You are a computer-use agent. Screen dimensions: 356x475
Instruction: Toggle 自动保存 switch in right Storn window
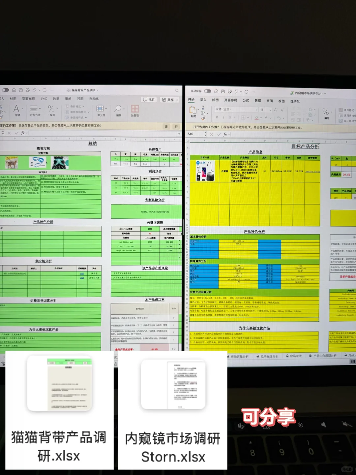(208, 91)
